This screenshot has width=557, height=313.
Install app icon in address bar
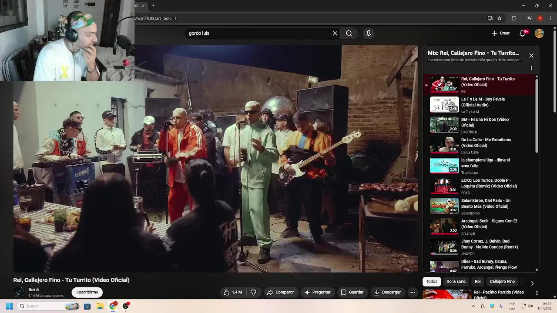coord(490,18)
